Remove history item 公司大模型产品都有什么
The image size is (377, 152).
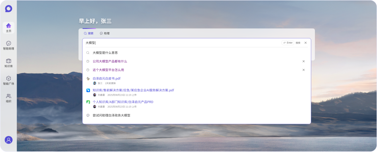point(303,61)
